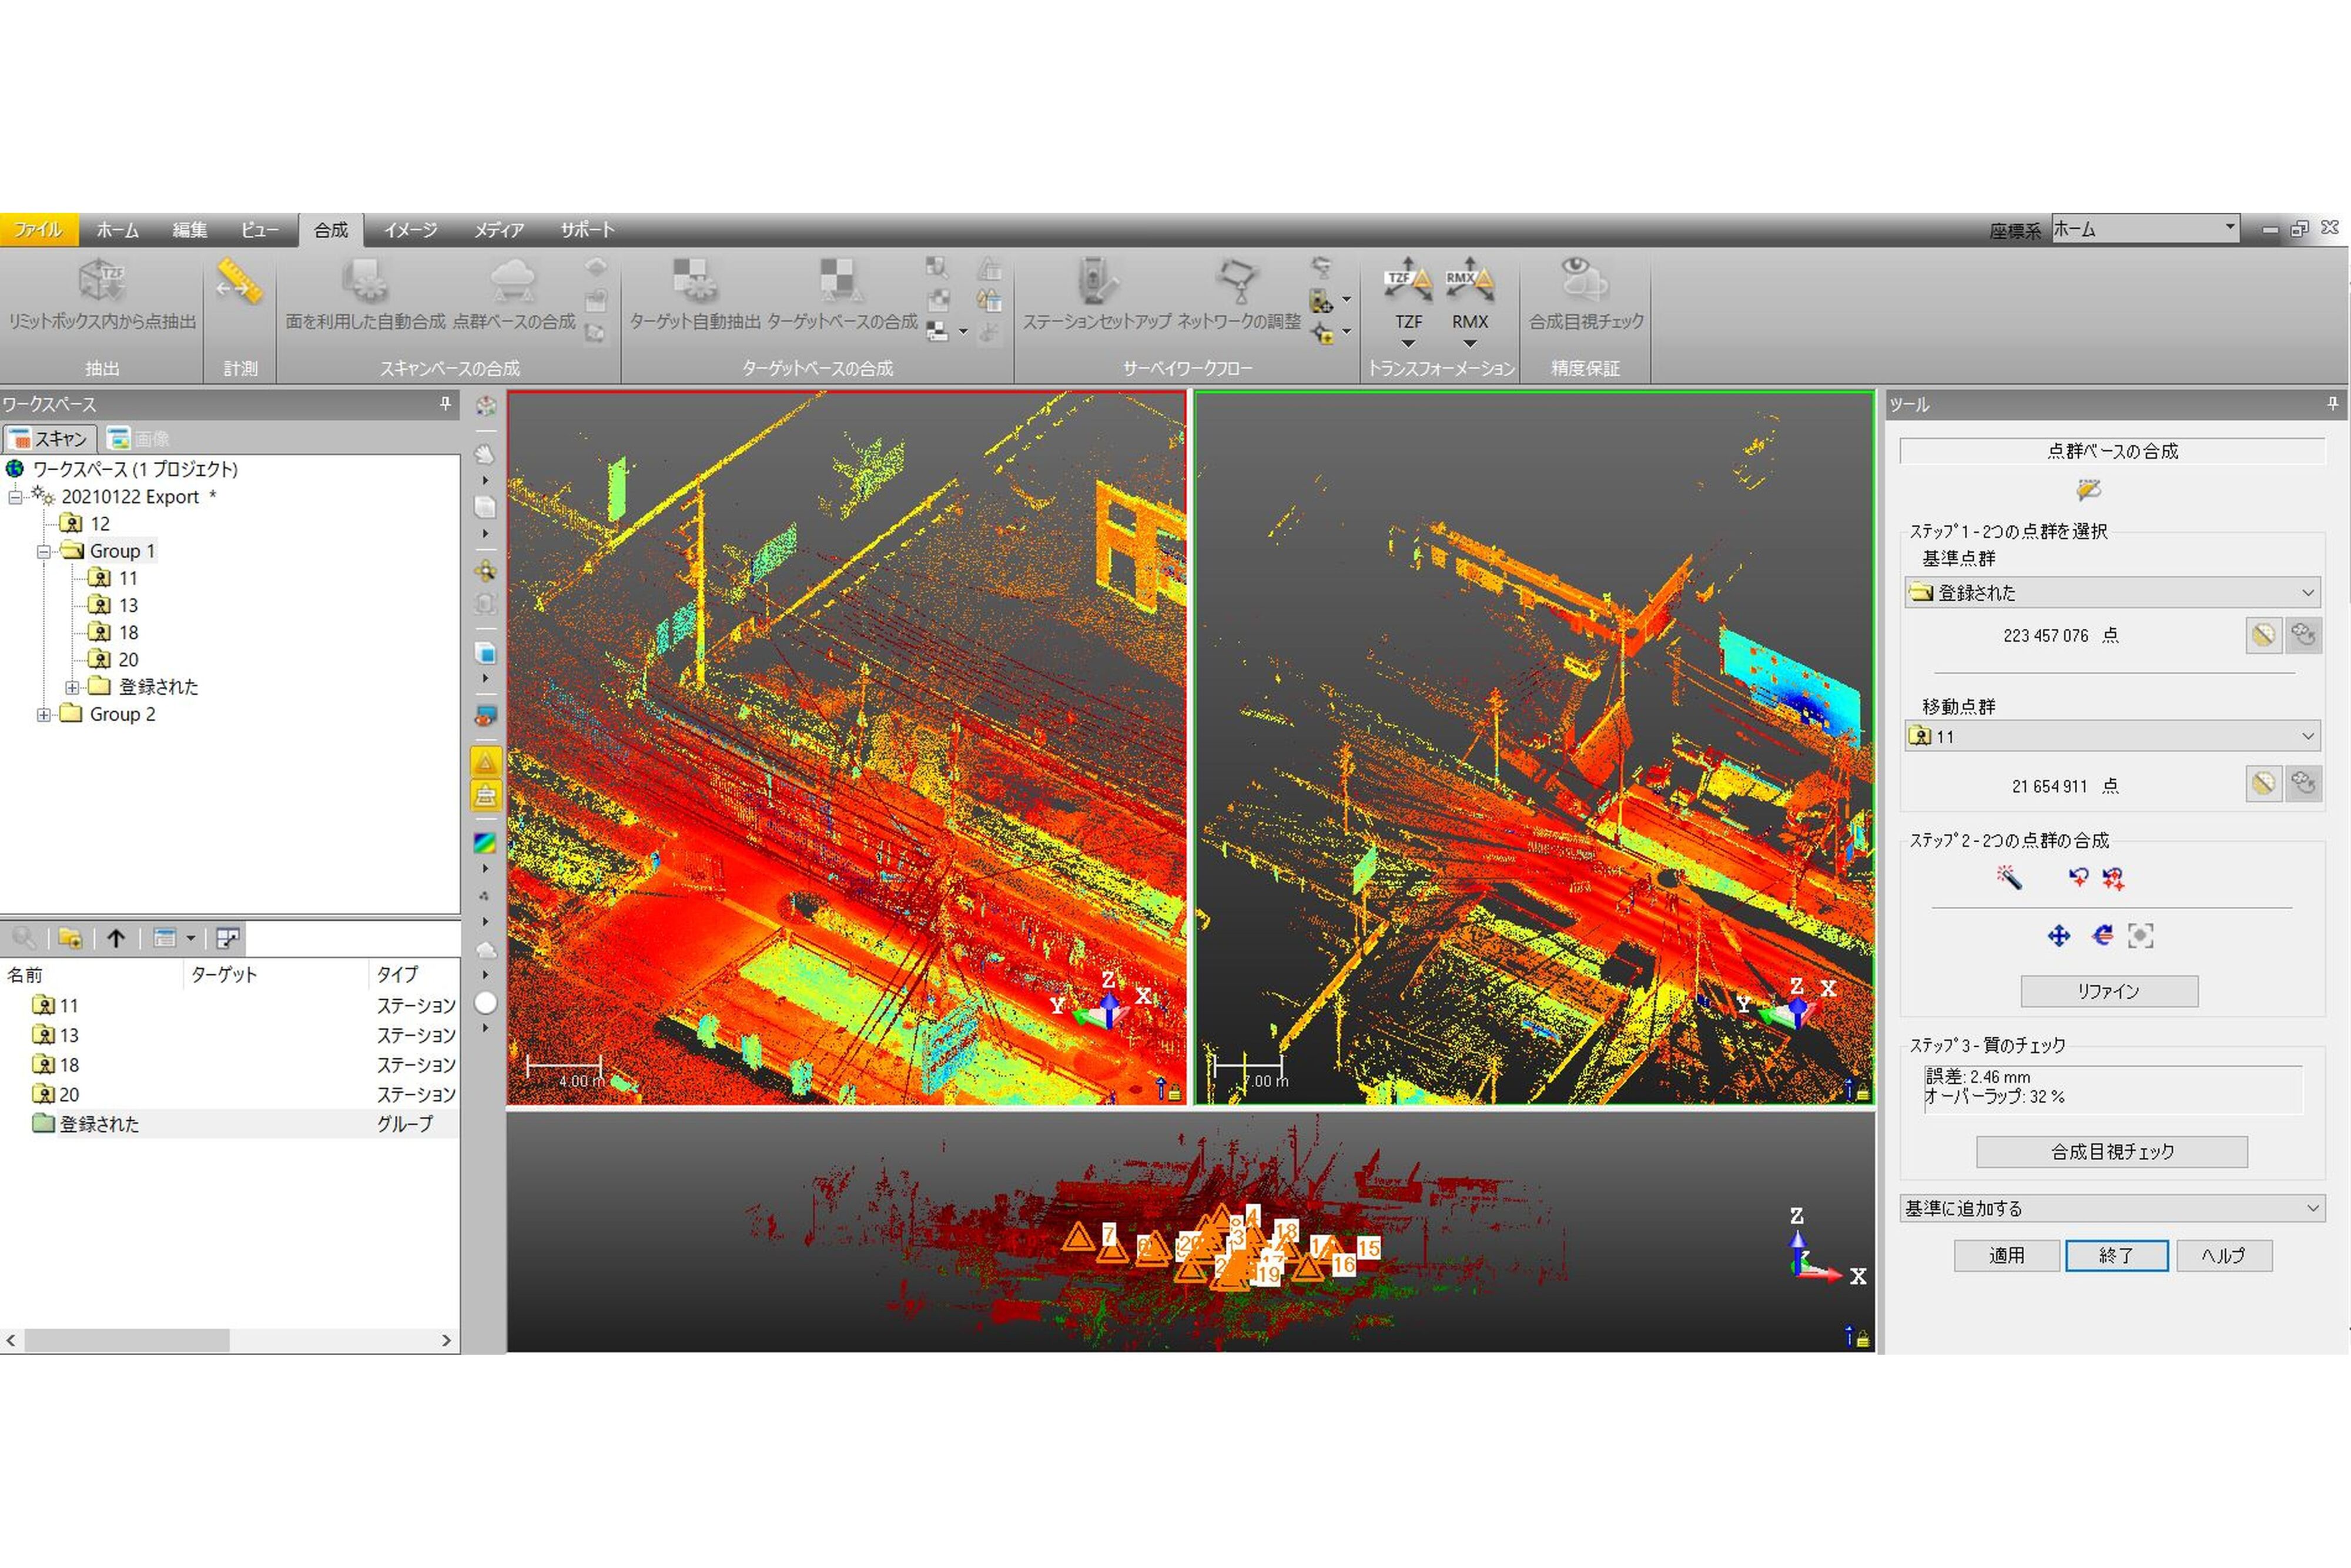Click the 適用 apply button

tap(2006, 1255)
